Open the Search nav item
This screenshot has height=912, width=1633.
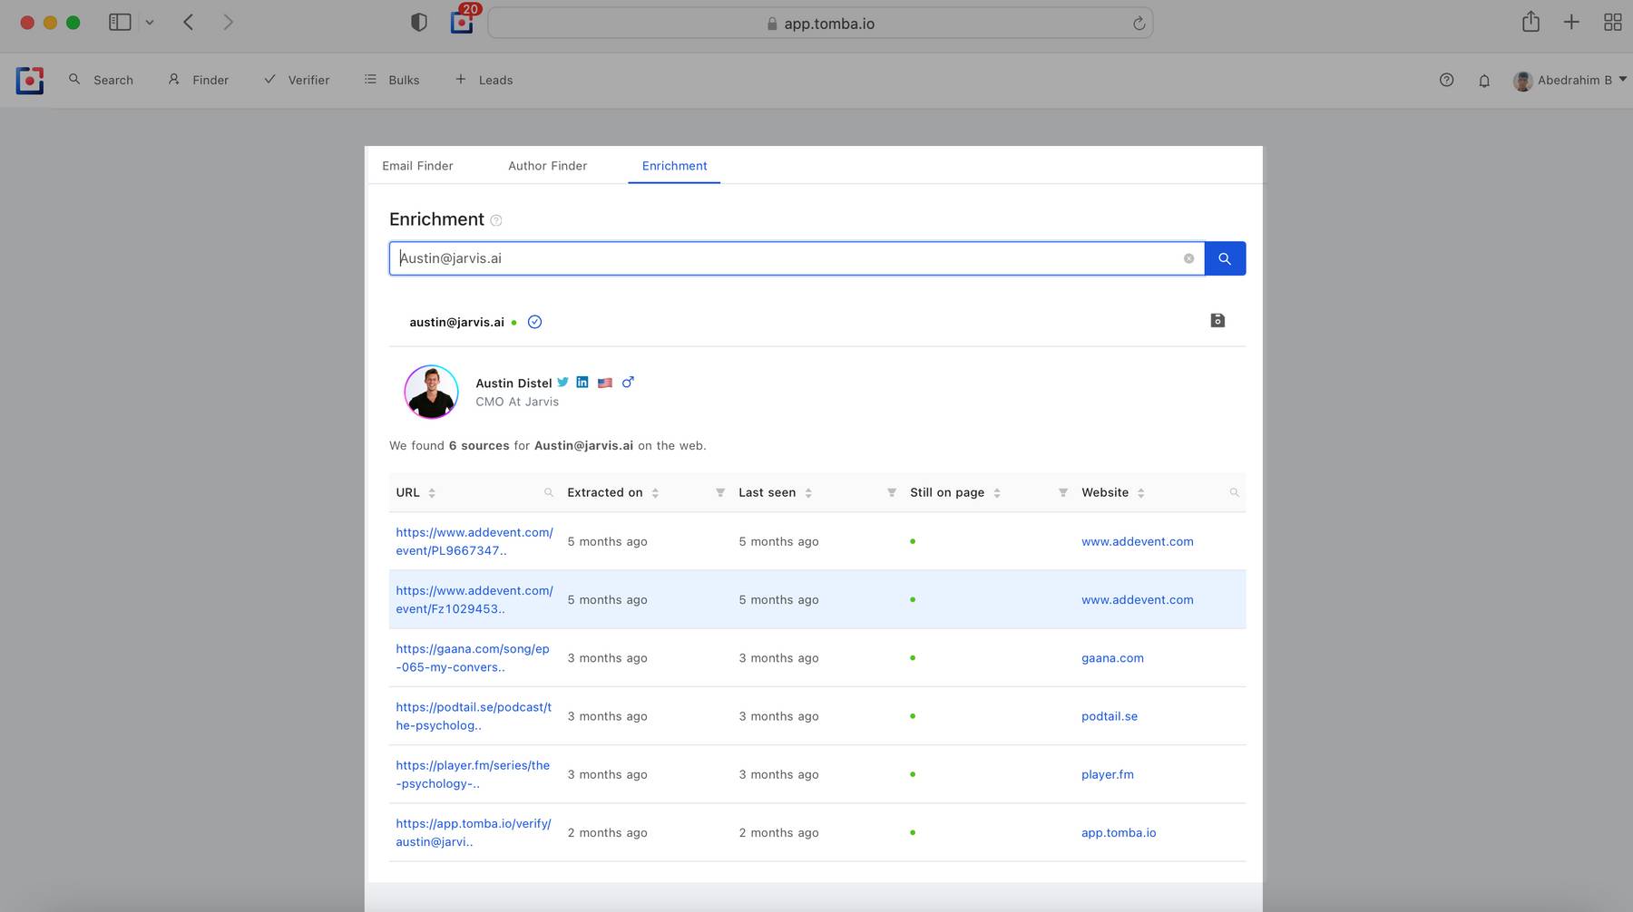tap(101, 80)
